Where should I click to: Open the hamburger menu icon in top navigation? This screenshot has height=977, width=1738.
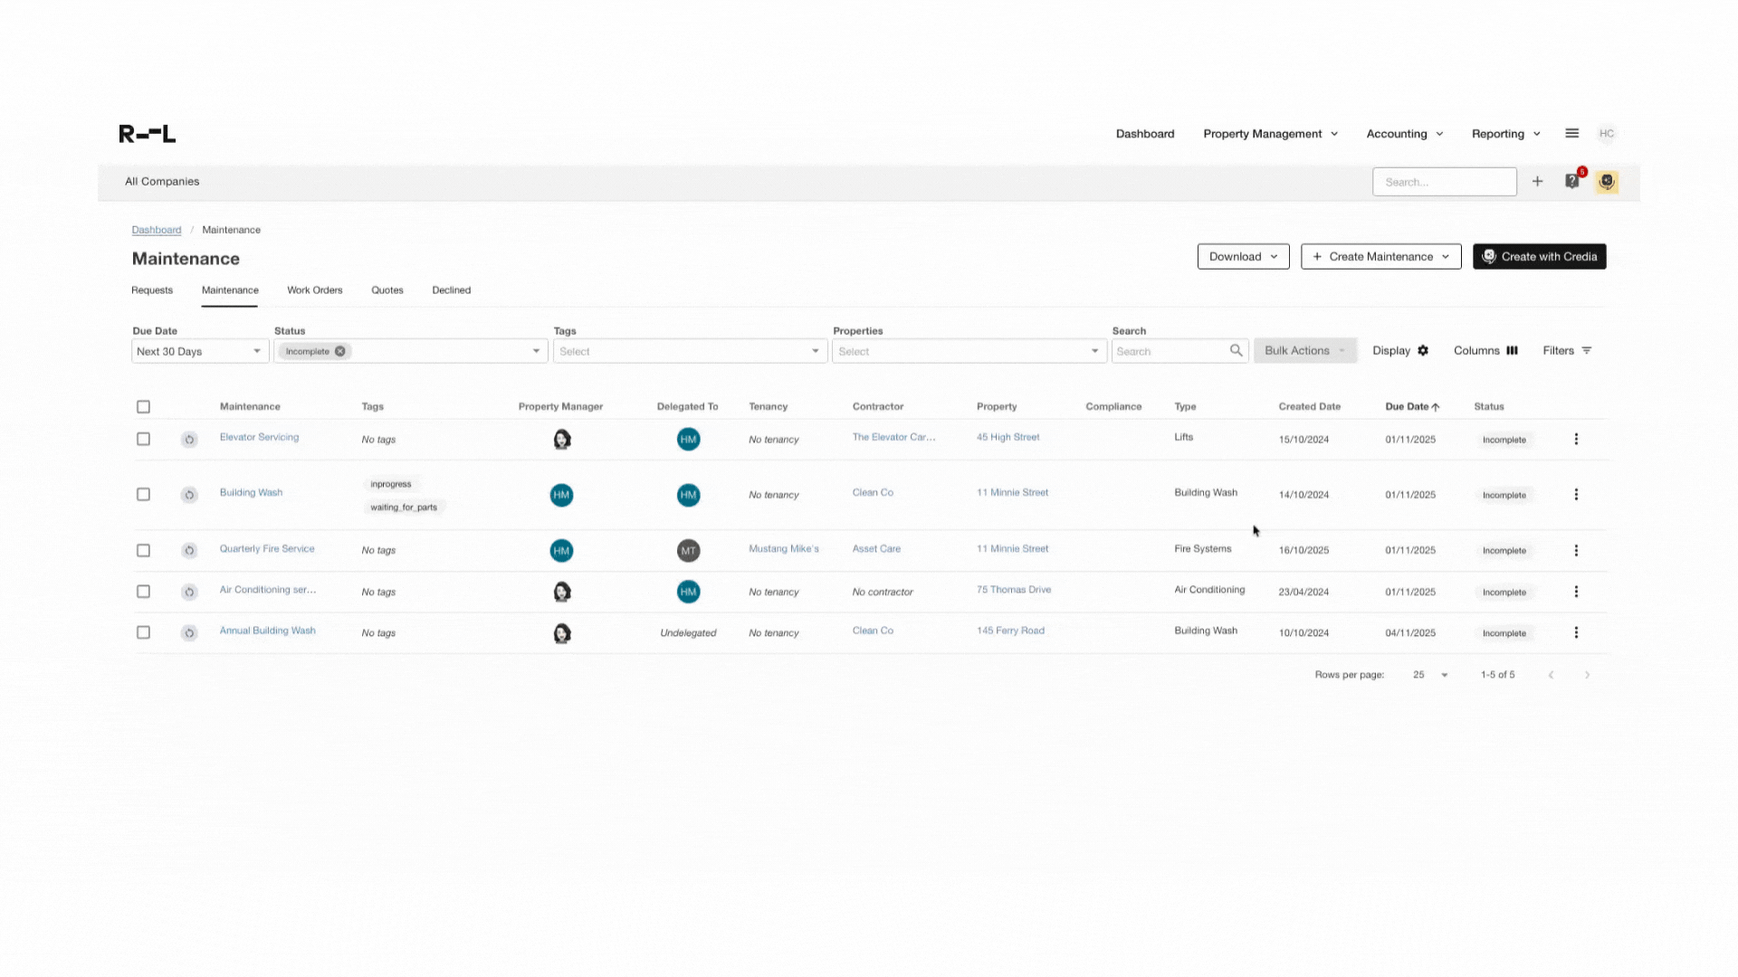click(1571, 133)
